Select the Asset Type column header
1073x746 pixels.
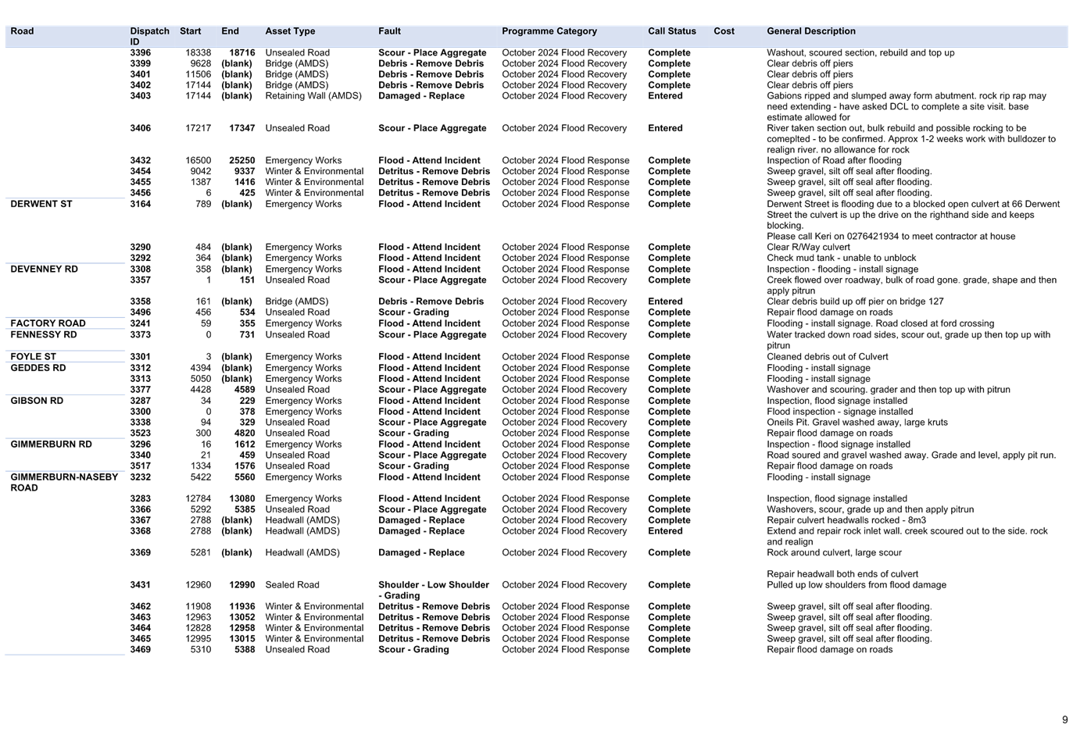point(290,31)
